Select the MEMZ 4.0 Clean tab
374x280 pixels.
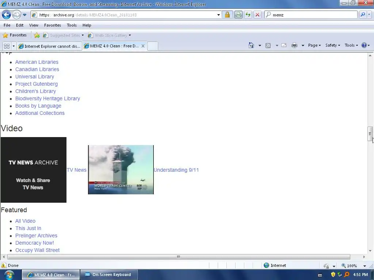[111, 46]
